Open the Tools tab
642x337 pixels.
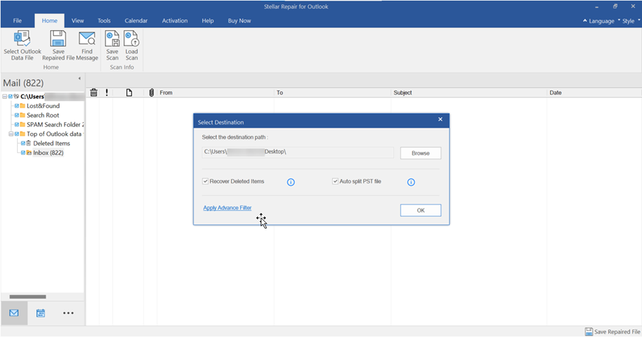pos(104,21)
